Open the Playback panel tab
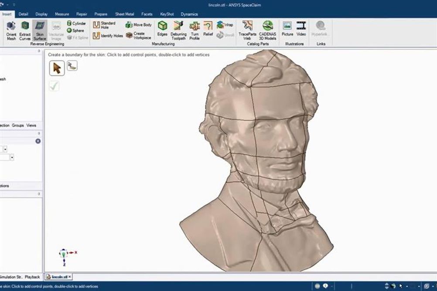 pyautogui.click(x=32, y=277)
